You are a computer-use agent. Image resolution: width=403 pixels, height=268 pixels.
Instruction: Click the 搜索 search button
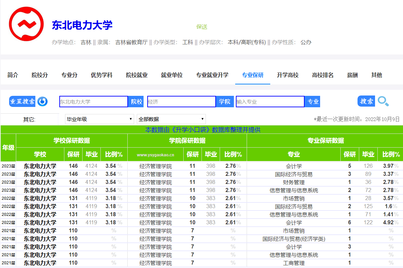(x=366, y=101)
